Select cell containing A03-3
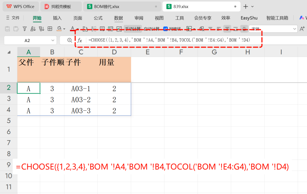Viewport: 307px width, 194px height. click(x=81, y=111)
